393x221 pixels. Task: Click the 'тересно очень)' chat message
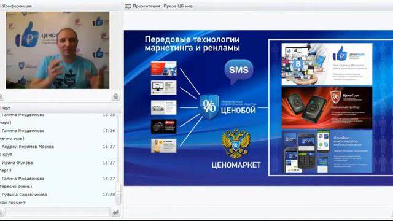(16, 187)
